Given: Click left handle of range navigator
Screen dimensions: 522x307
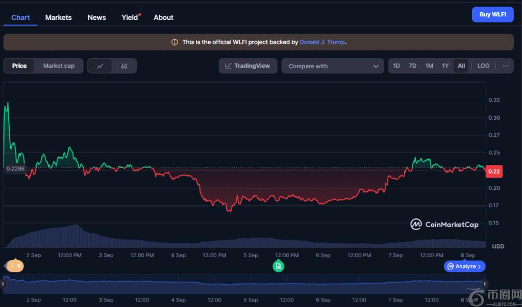Looking at the screenshot, I should click(x=3, y=284).
